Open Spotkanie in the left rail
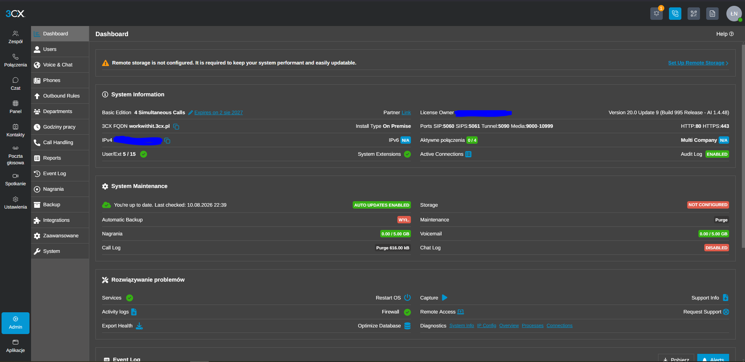The height and width of the screenshot is (362, 745). point(16,180)
